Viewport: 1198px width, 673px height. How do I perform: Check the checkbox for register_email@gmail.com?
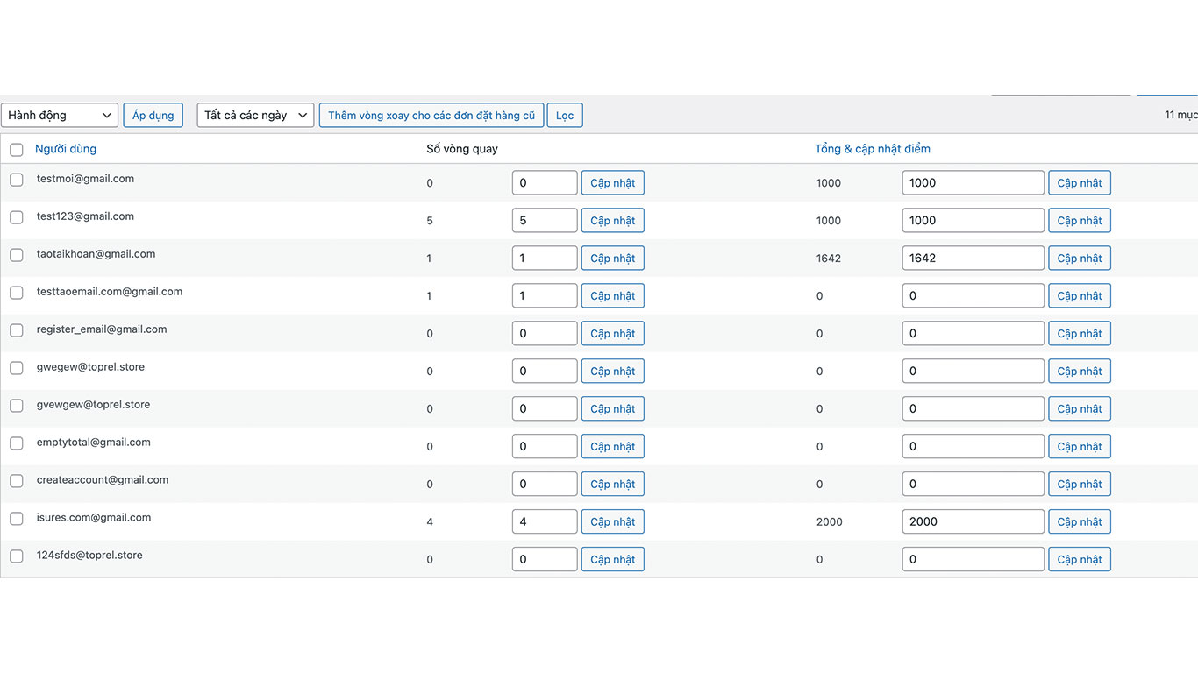16,329
